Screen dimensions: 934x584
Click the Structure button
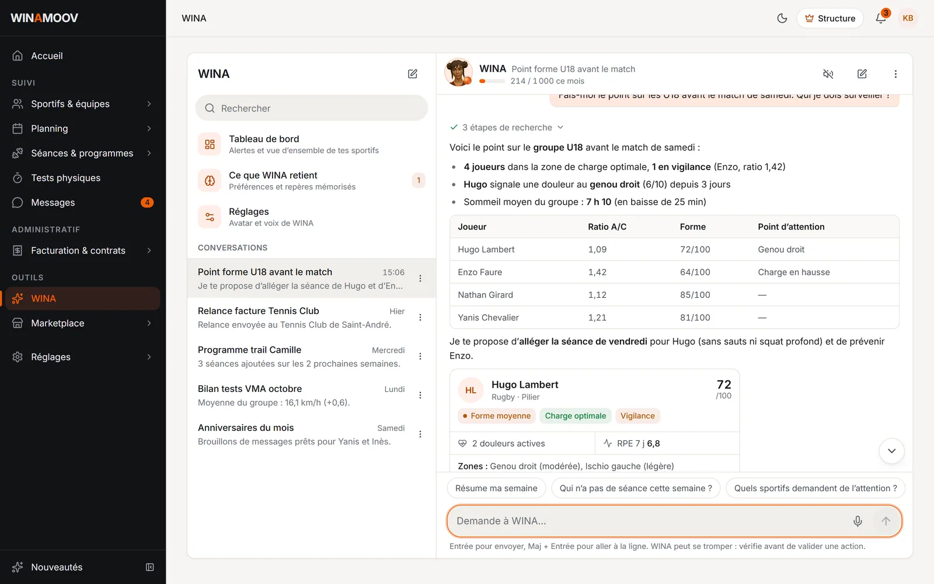point(830,18)
